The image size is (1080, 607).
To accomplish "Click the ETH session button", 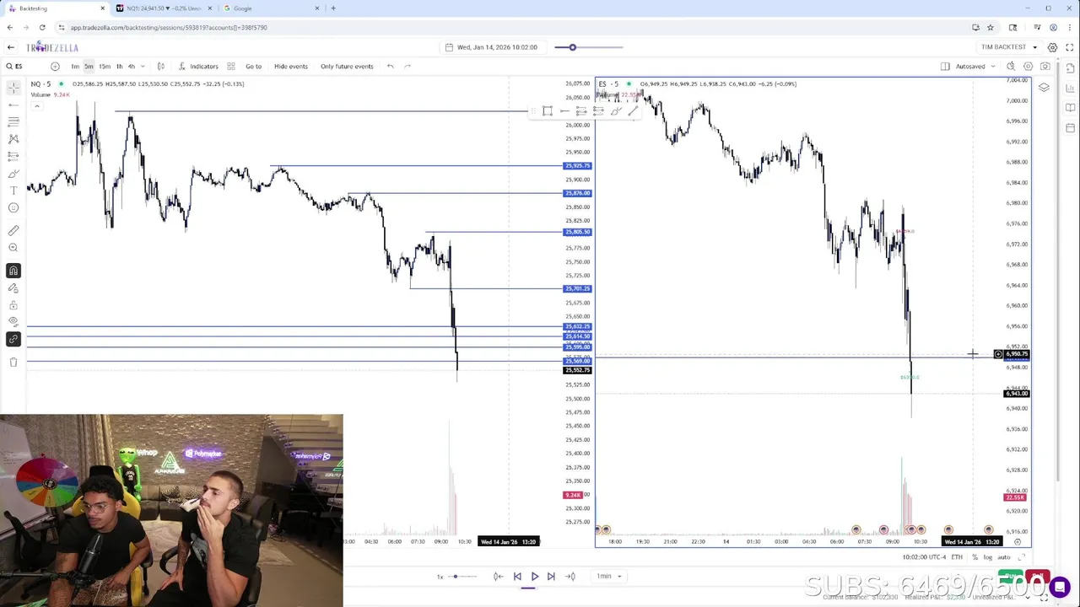I will [x=957, y=557].
